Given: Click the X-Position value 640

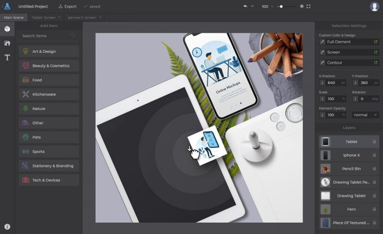Looking at the screenshot, I should [x=331, y=83].
